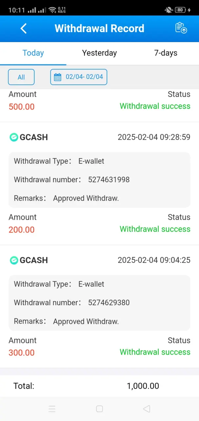Screen dimensions: 199x421
Task: Tap withdrawal number 5274629380
Action: click(x=109, y=303)
